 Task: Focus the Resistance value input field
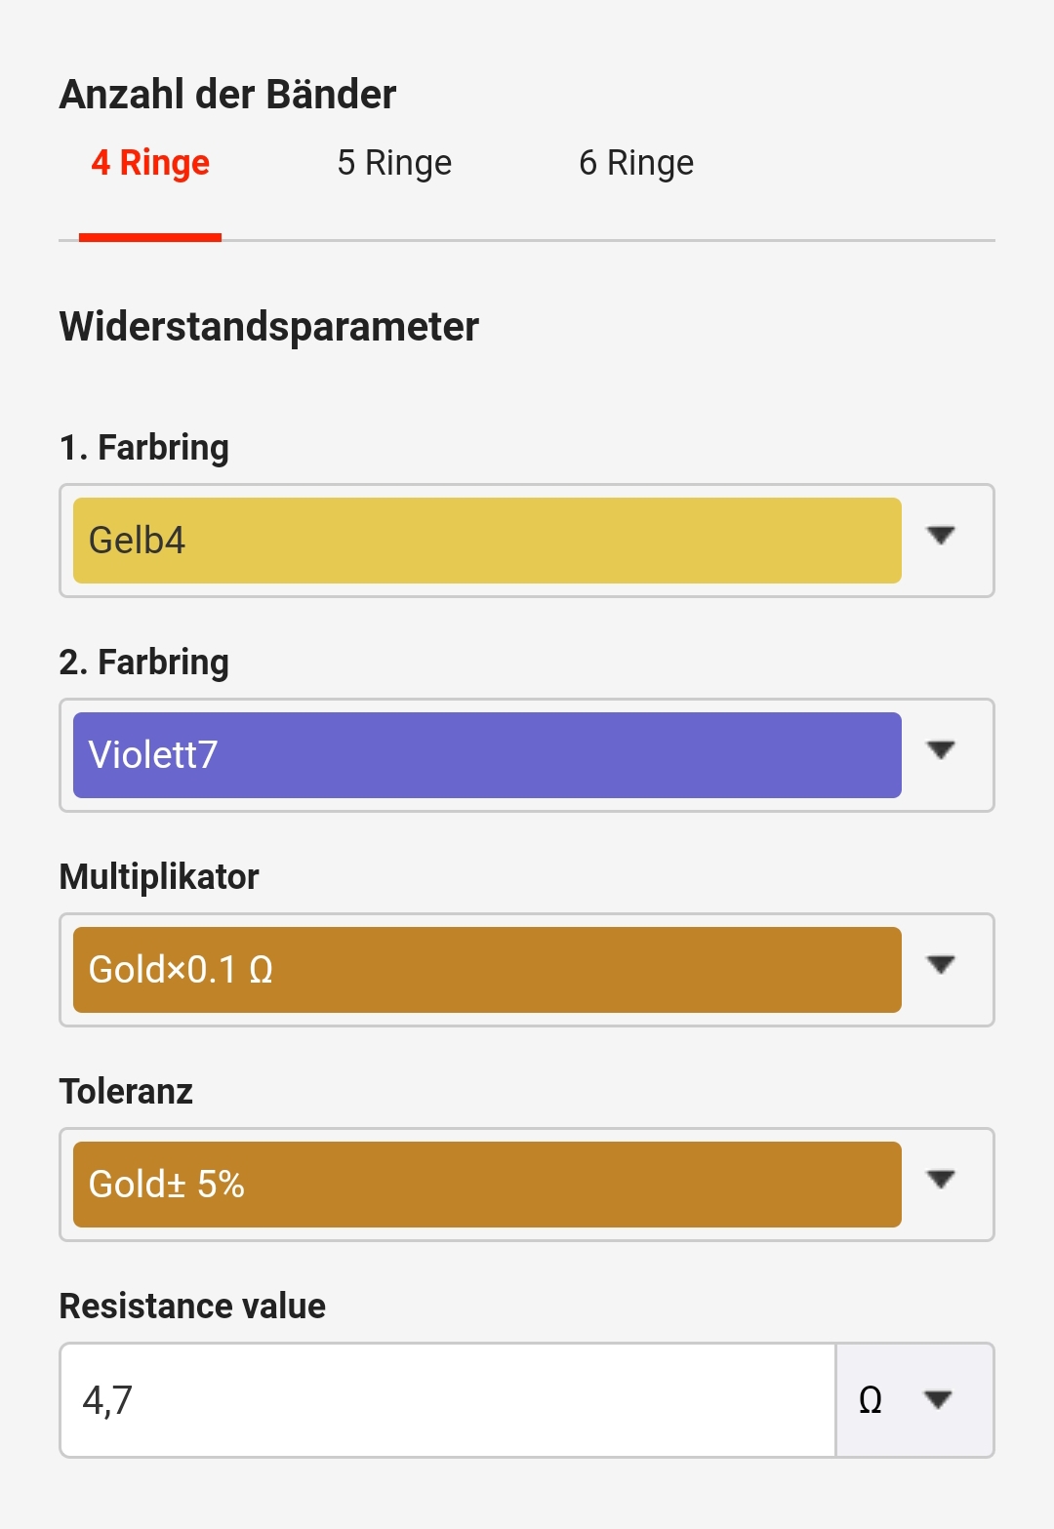pyautogui.click(x=448, y=1400)
